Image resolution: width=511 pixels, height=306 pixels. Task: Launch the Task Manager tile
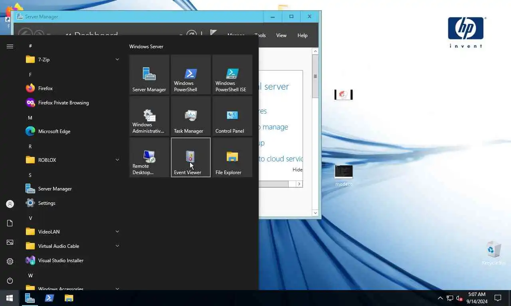[x=191, y=116]
